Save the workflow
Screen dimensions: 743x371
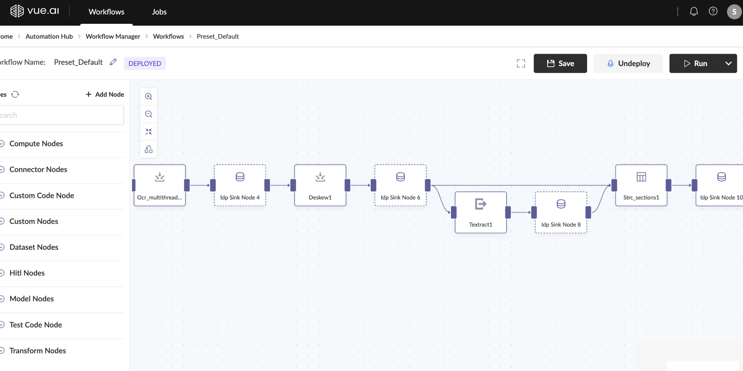coord(560,63)
